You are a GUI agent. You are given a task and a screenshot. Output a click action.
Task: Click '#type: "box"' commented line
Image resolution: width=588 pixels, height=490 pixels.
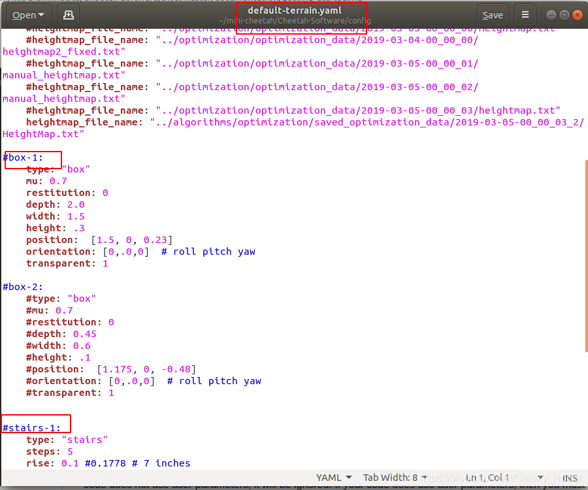[61, 299]
